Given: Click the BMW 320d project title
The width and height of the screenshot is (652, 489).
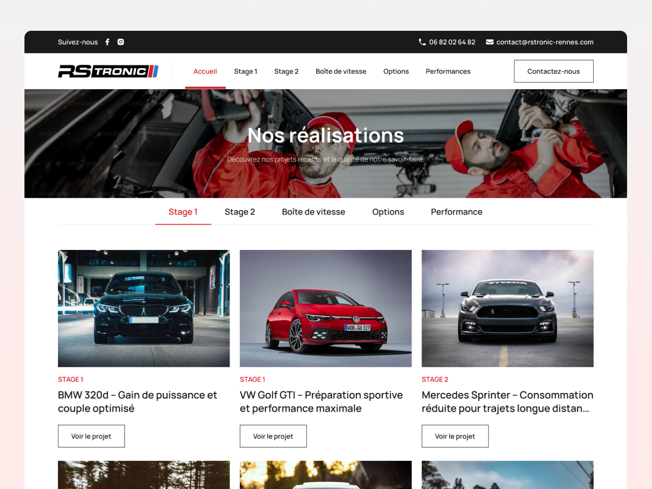Looking at the screenshot, I should [138, 402].
